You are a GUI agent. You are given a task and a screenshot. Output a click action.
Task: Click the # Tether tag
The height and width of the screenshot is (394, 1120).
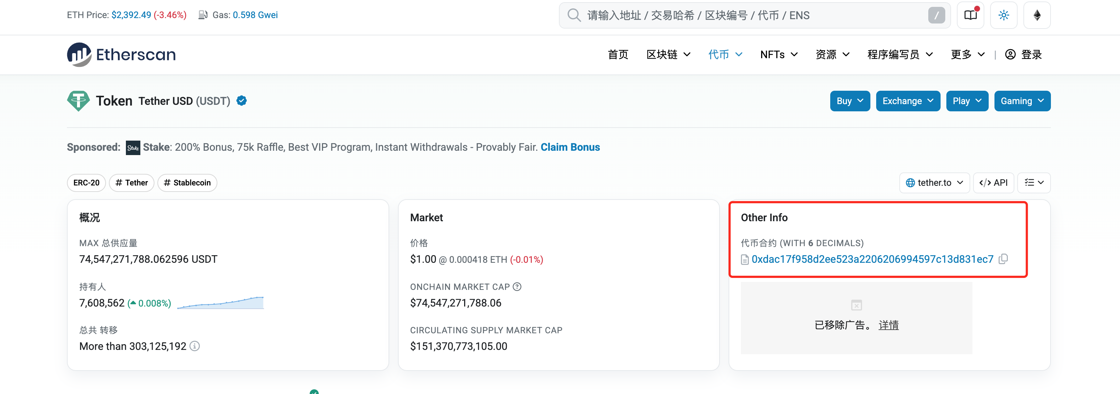132,183
